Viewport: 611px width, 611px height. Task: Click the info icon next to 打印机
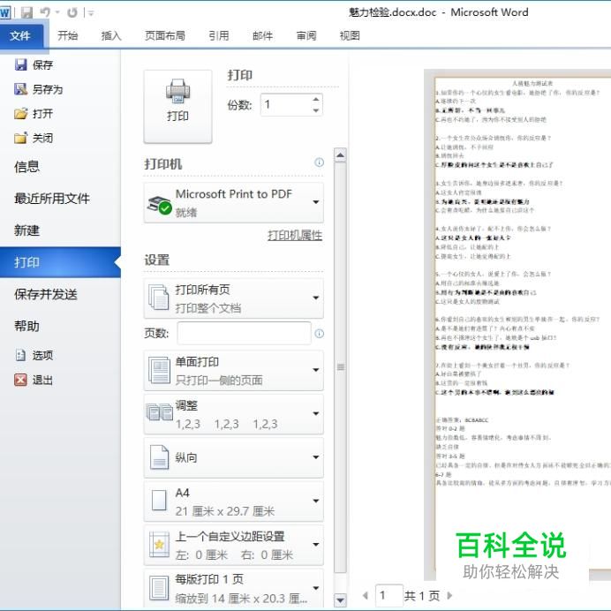pyautogui.click(x=319, y=162)
